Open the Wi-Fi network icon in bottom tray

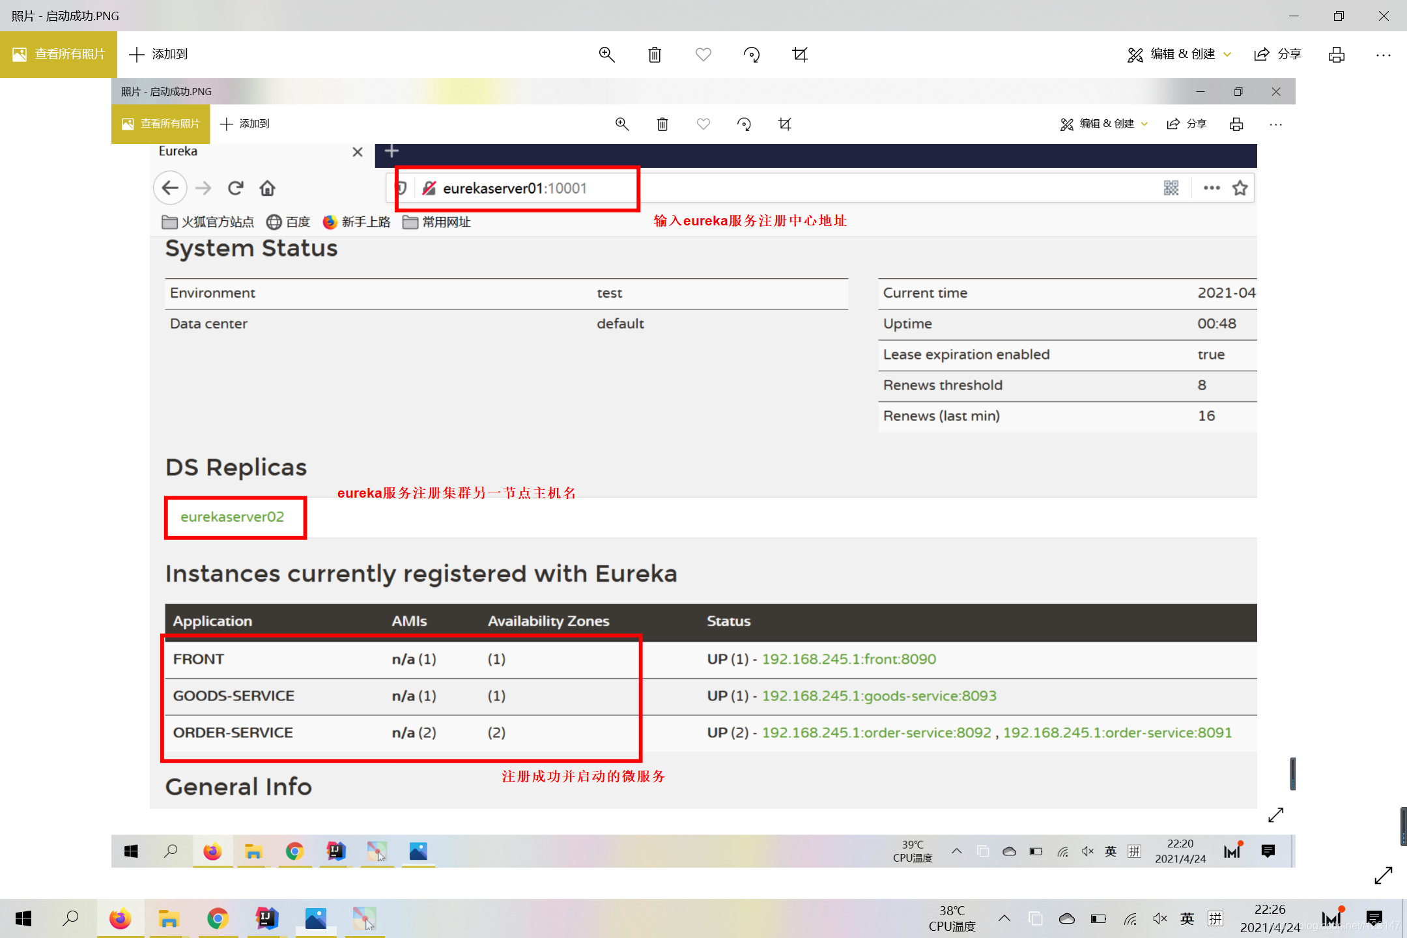(x=1130, y=918)
